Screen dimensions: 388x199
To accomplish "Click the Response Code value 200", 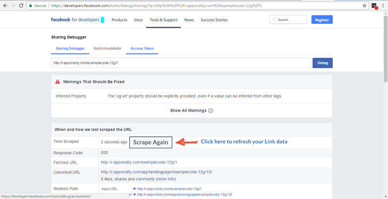I will pos(104,153).
